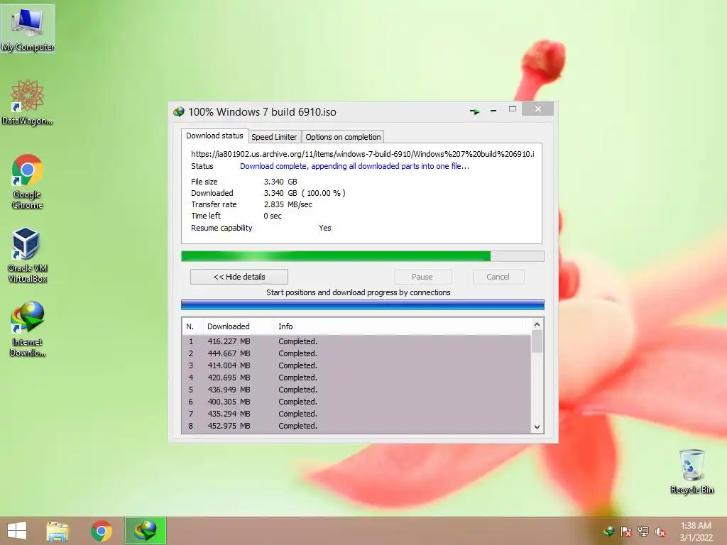
Task: Maximize the download dialog window
Action: 513,109
